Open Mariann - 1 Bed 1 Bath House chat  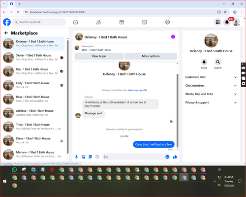point(33,154)
